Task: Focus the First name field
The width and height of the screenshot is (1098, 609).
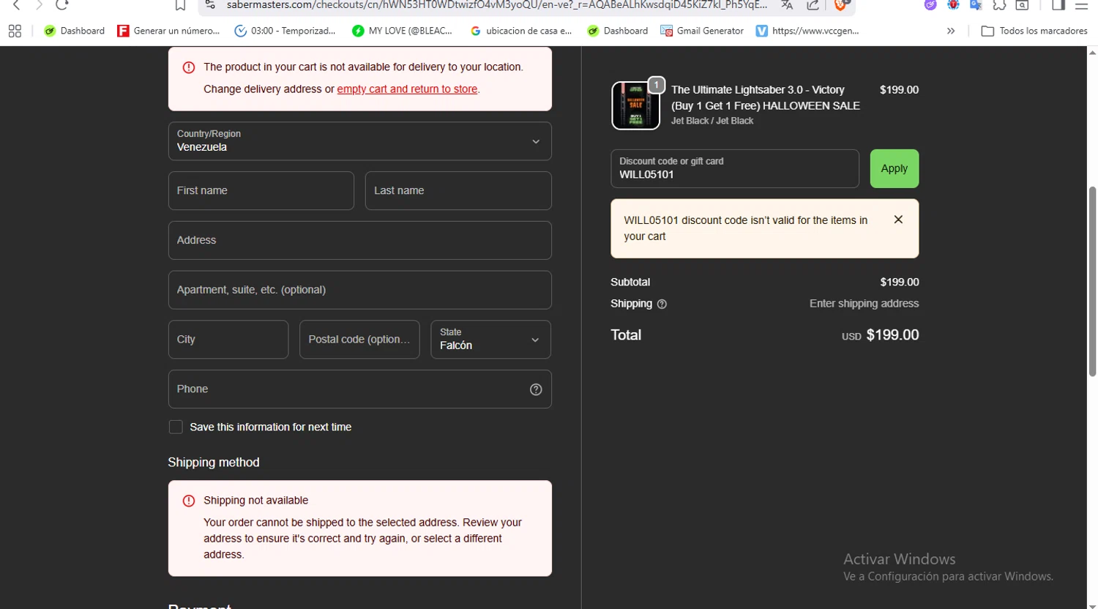Action: (x=261, y=191)
